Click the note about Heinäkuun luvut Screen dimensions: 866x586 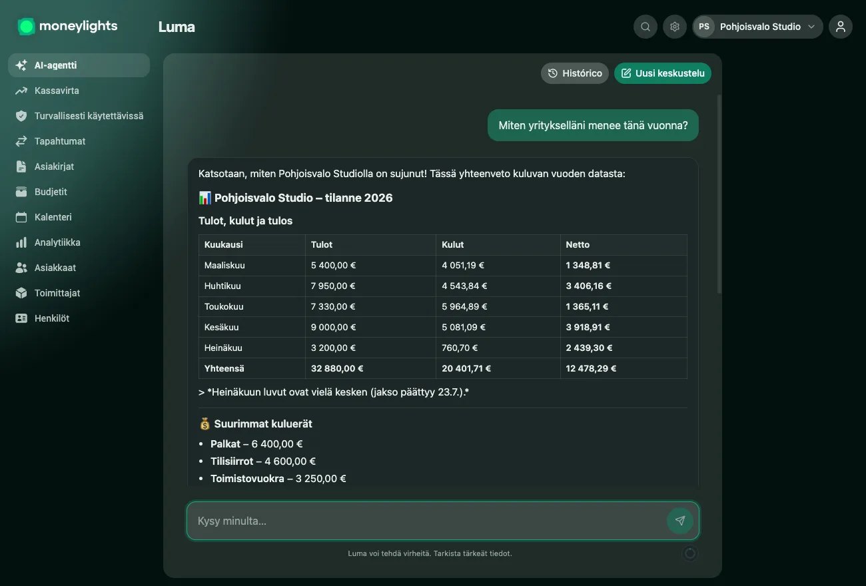(334, 392)
